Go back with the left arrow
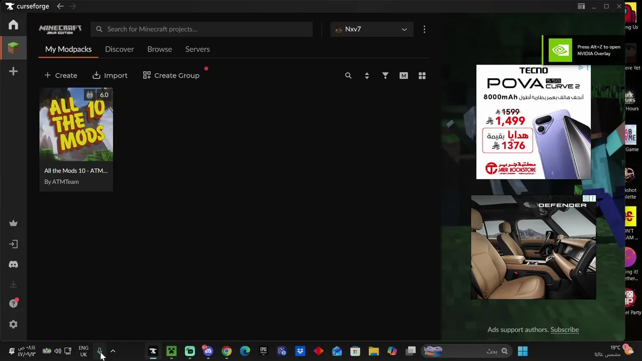Image resolution: width=642 pixels, height=361 pixels. coord(60,7)
